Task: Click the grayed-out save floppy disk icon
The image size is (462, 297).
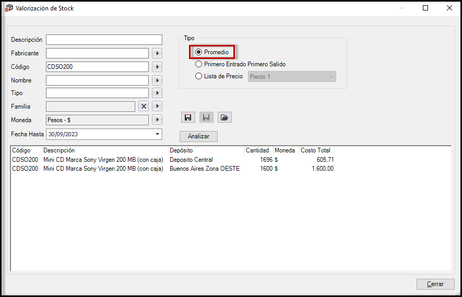Action: 206,117
